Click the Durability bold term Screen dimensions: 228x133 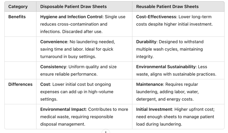[147, 42]
